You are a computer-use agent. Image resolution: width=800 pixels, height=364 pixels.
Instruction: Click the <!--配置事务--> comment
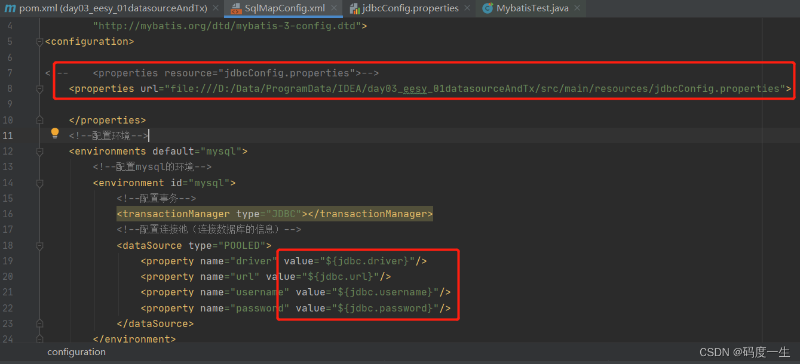click(x=157, y=198)
